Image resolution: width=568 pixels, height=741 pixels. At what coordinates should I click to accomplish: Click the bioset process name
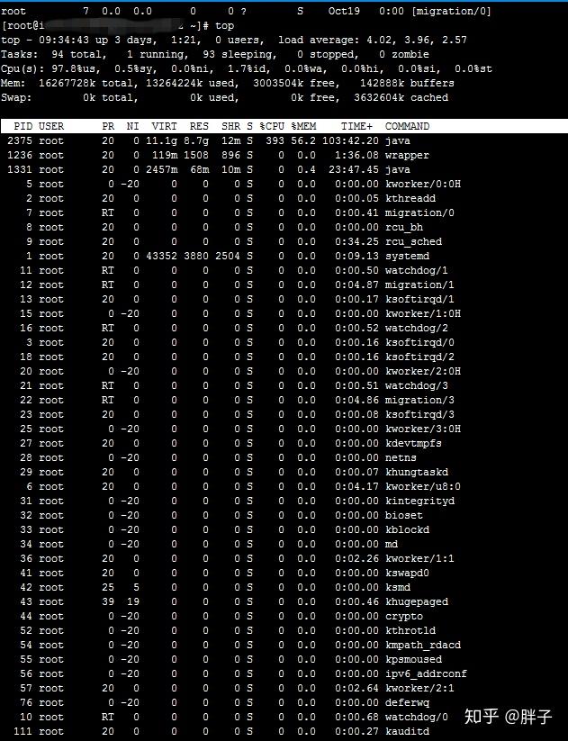click(404, 516)
